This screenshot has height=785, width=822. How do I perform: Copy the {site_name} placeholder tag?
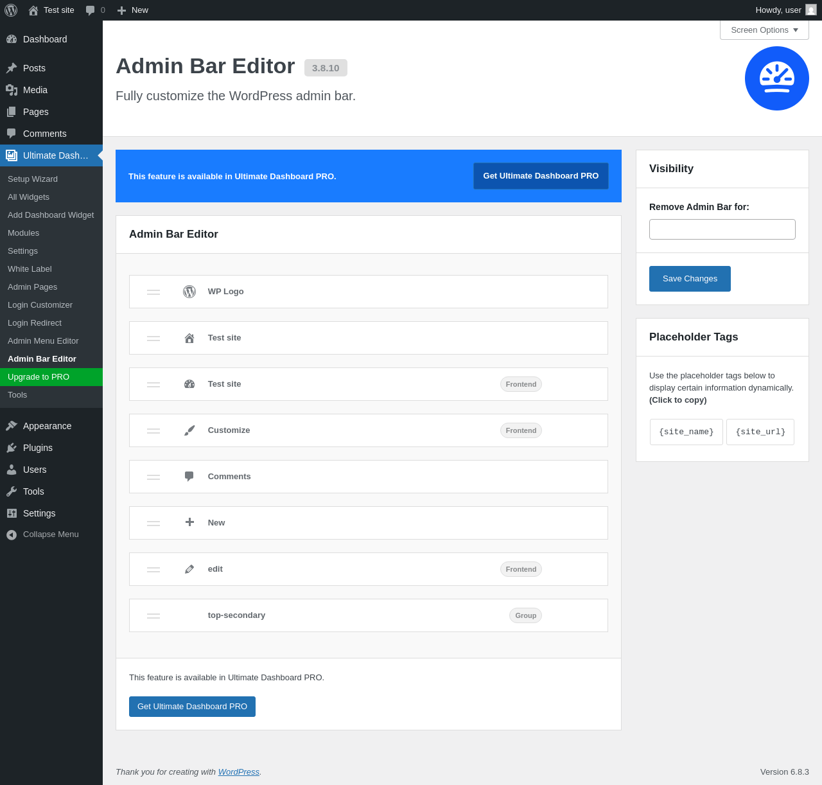click(x=686, y=432)
